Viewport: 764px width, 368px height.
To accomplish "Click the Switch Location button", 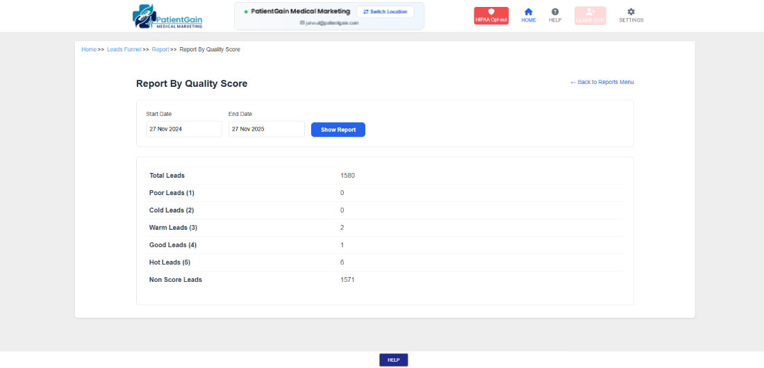I will point(385,12).
